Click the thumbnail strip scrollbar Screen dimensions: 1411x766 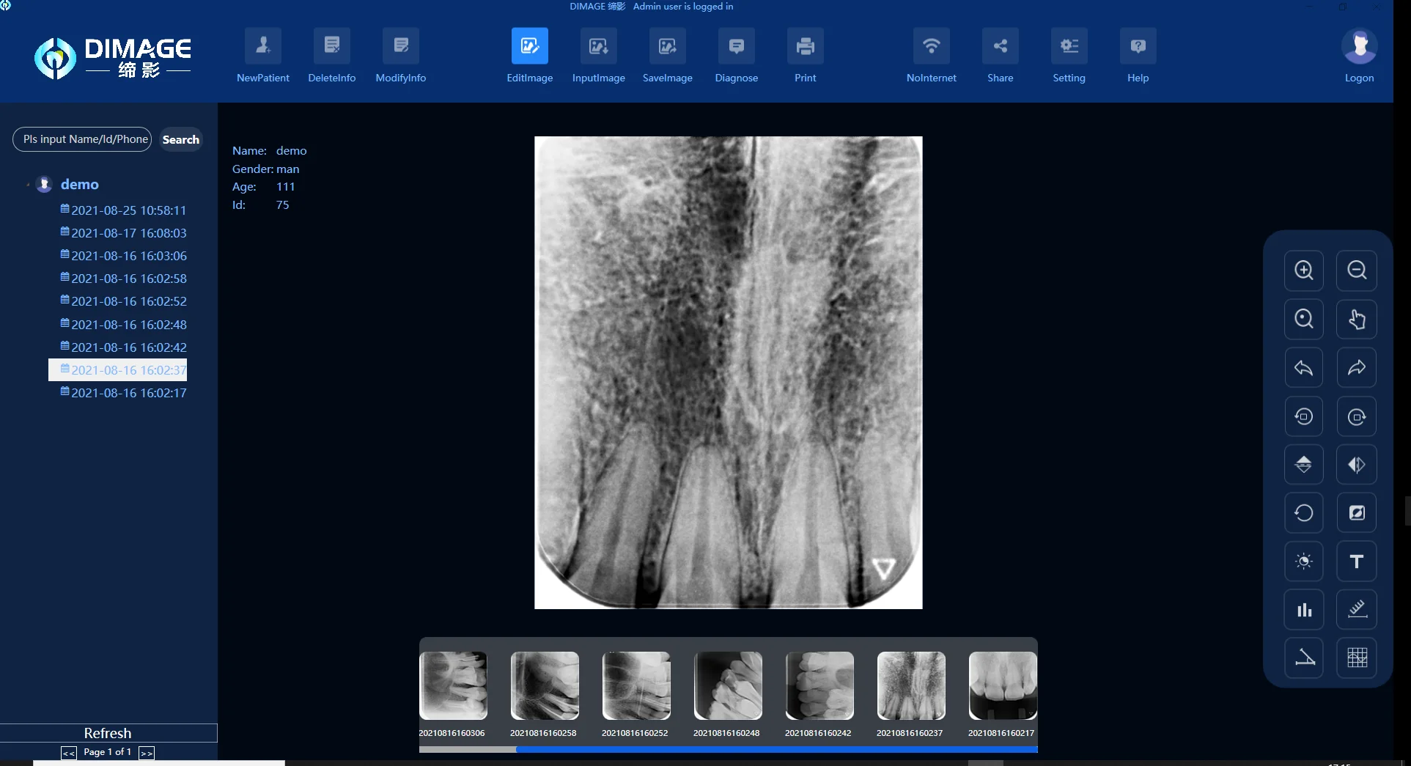pyautogui.click(x=777, y=750)
